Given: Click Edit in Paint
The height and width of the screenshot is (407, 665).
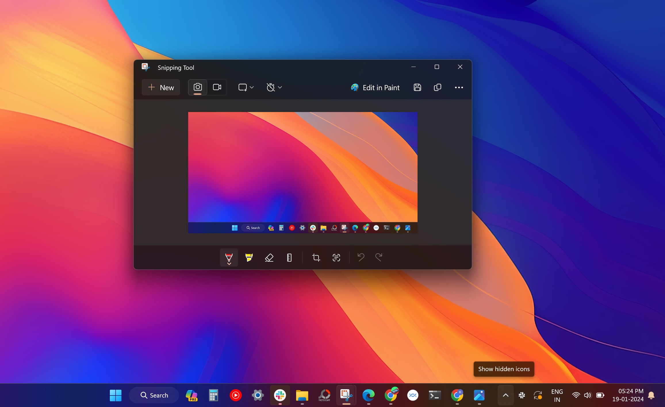Looking at the screenshot, I should point(375,87).
